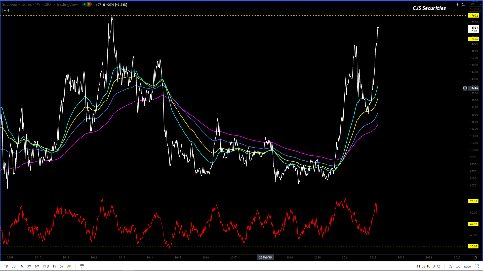Image resolution: width=483 pixels, height=271 pixels.
Task: Click the maximize chart square icon
Action: tap(464, 5)
